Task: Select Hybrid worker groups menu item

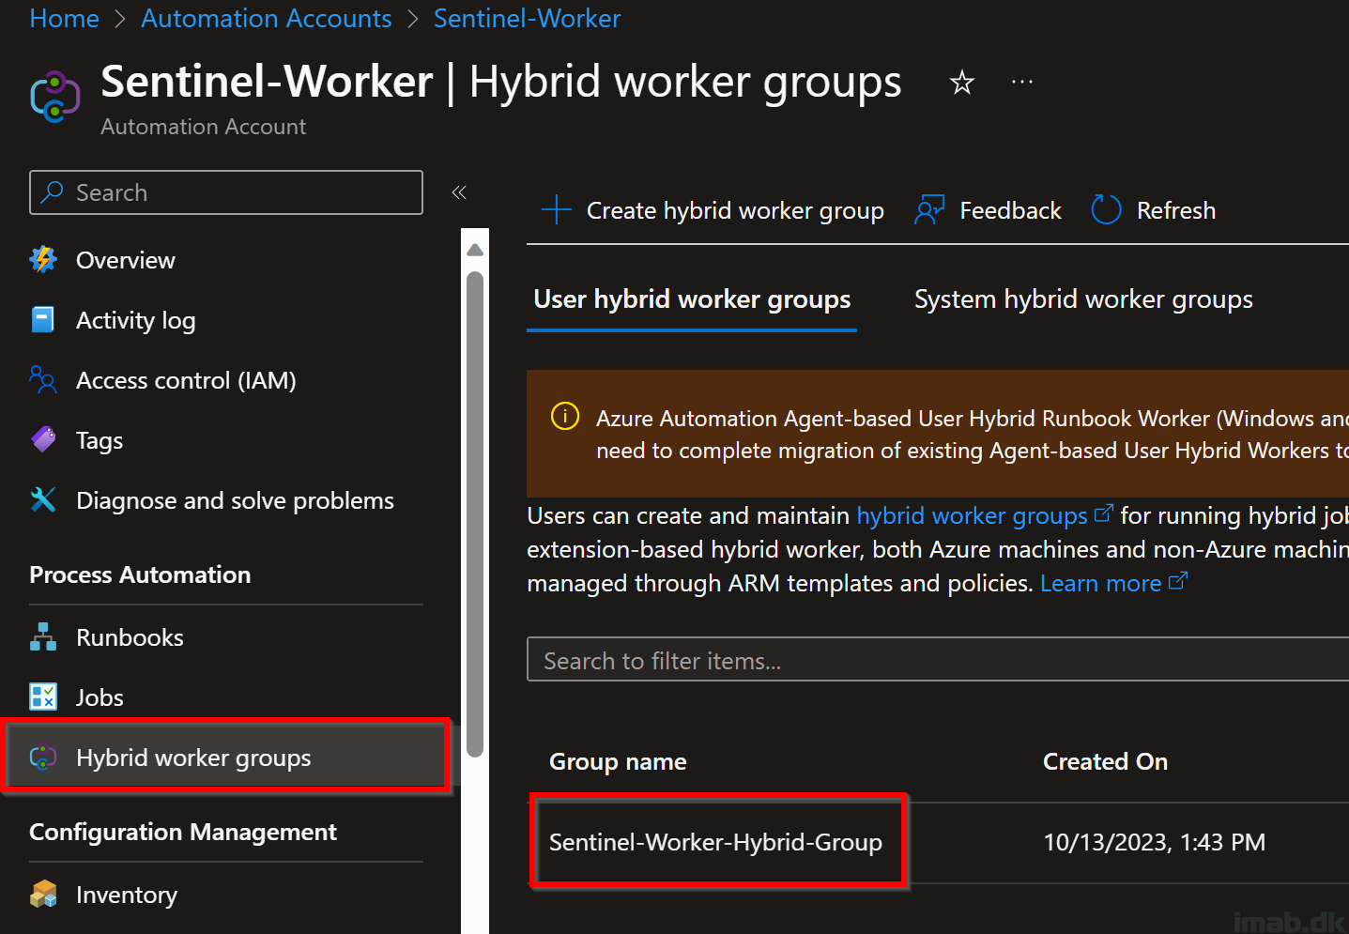Action: (x=226, y=758)
